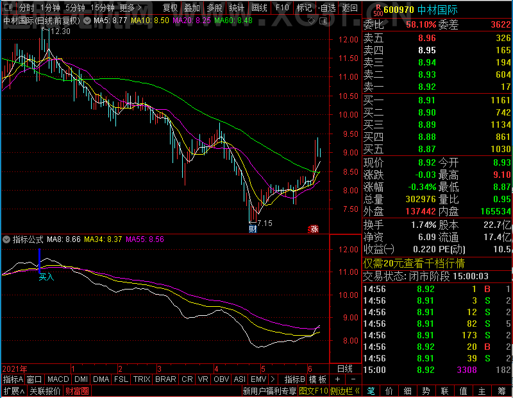Switch indicator to EMV
513x398 pixels.
(258, 379)
